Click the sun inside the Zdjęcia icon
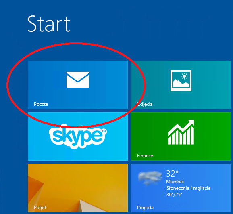 [184, 76]
